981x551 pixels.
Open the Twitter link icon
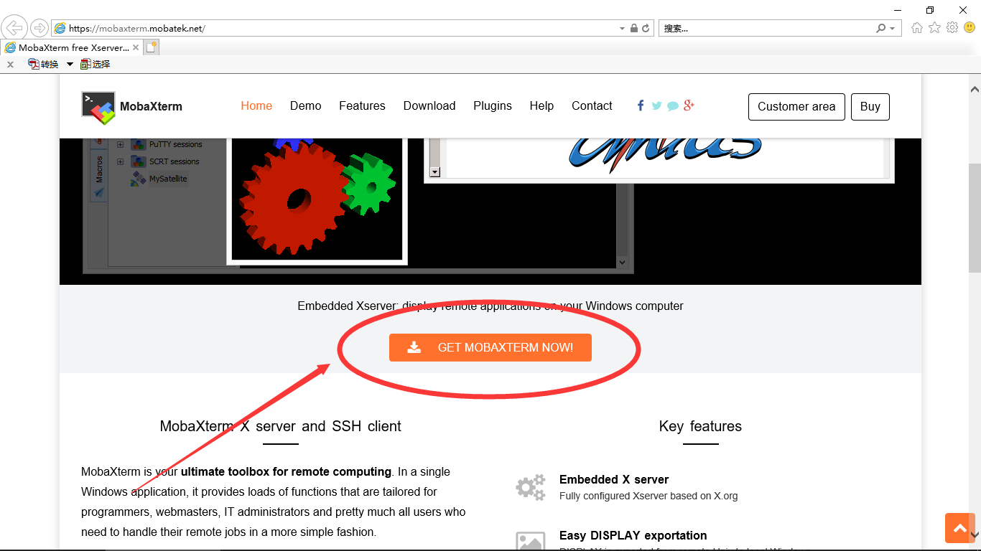click(656, 105)
